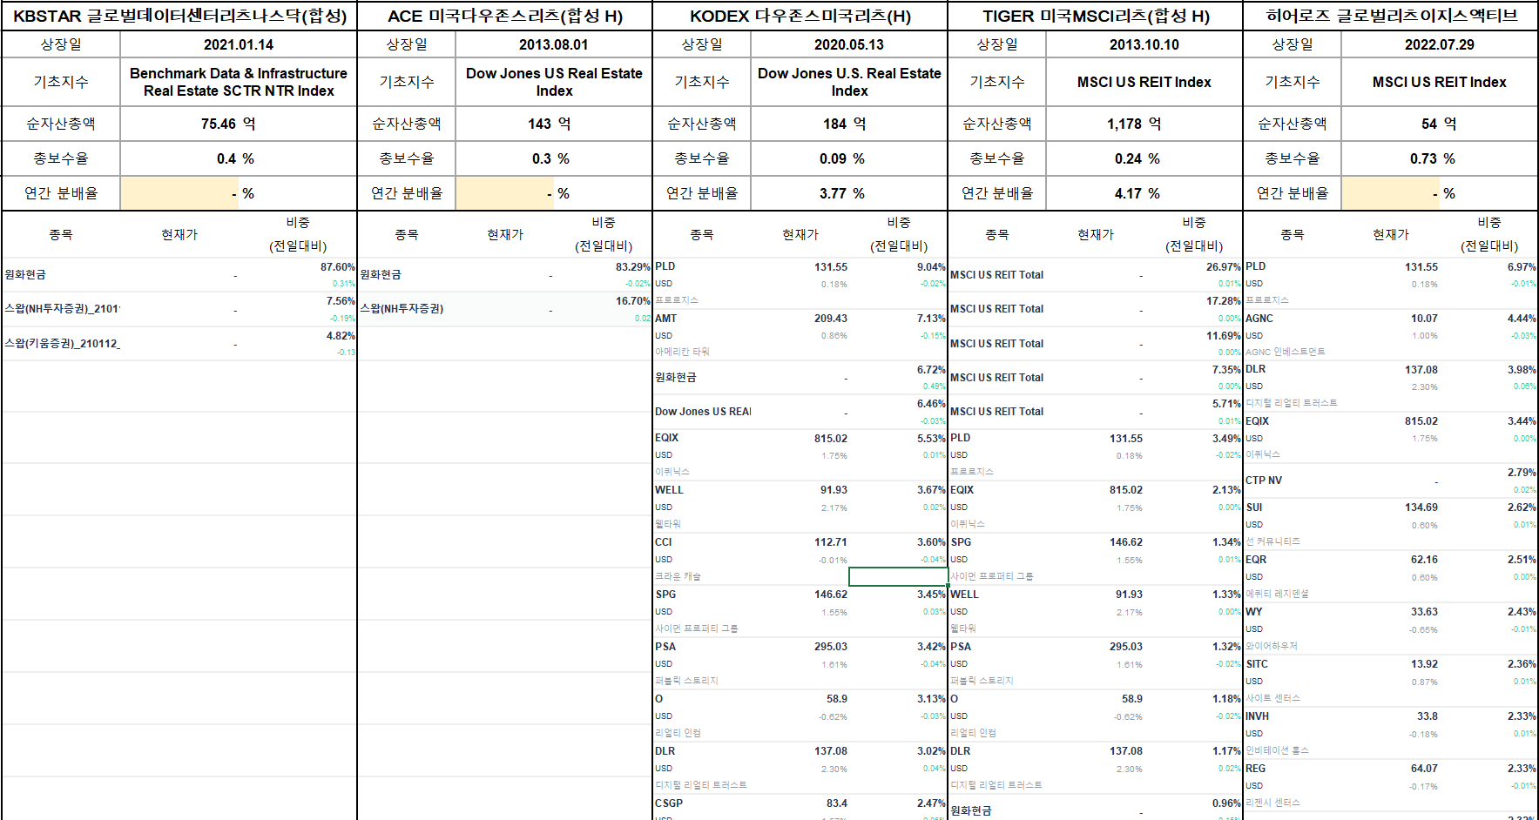Click the 75.46 억 net assets cell
This screenshot has height=820, width=1539.
click(239, 124)
